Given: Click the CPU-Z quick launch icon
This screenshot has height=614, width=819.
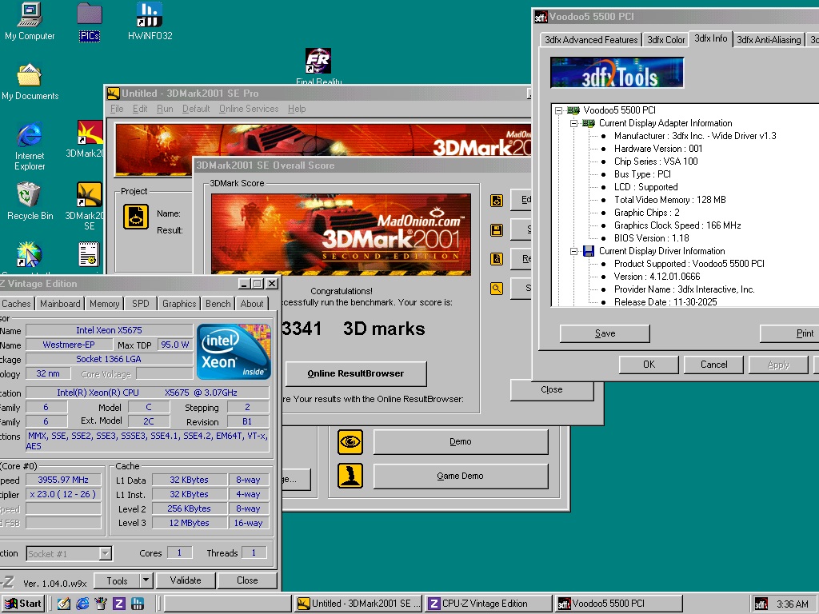Looking at the screenshot, I should [118, 604].
